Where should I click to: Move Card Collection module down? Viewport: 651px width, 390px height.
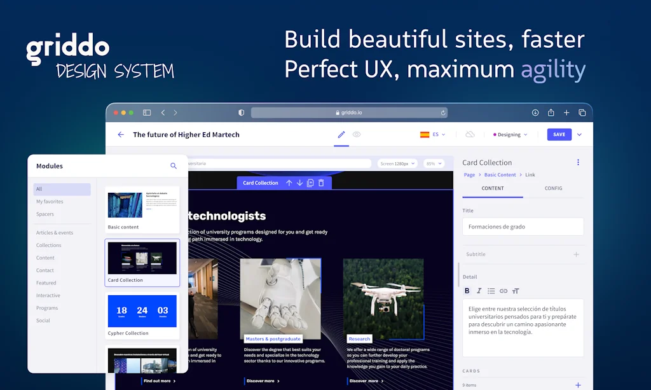(x=299, y=183)
